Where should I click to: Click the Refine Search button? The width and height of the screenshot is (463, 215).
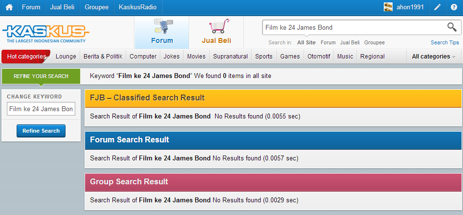click(41, 131)
